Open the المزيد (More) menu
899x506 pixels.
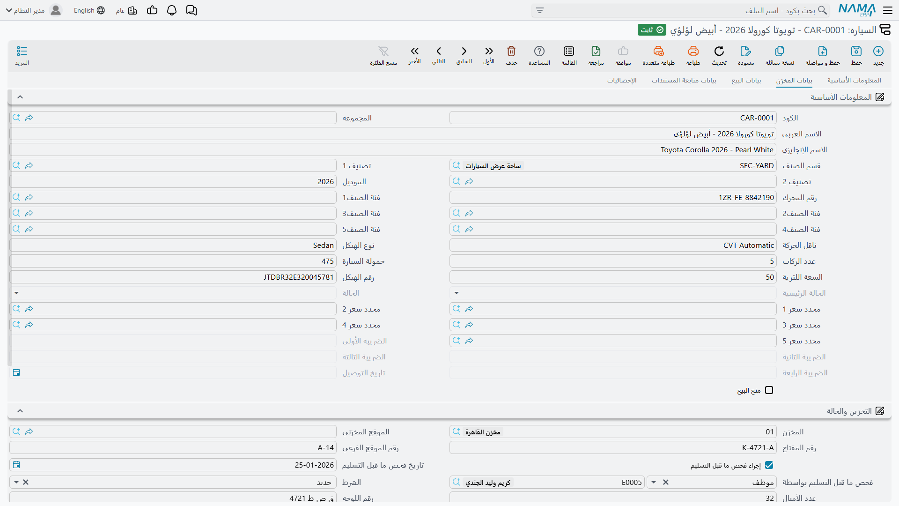22,55
